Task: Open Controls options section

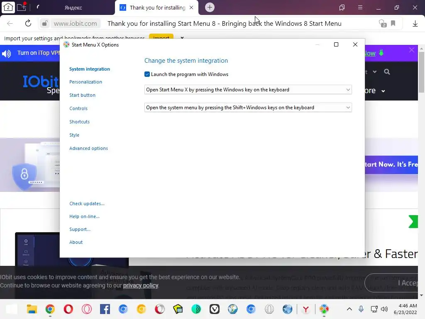Action: point(78,108)
